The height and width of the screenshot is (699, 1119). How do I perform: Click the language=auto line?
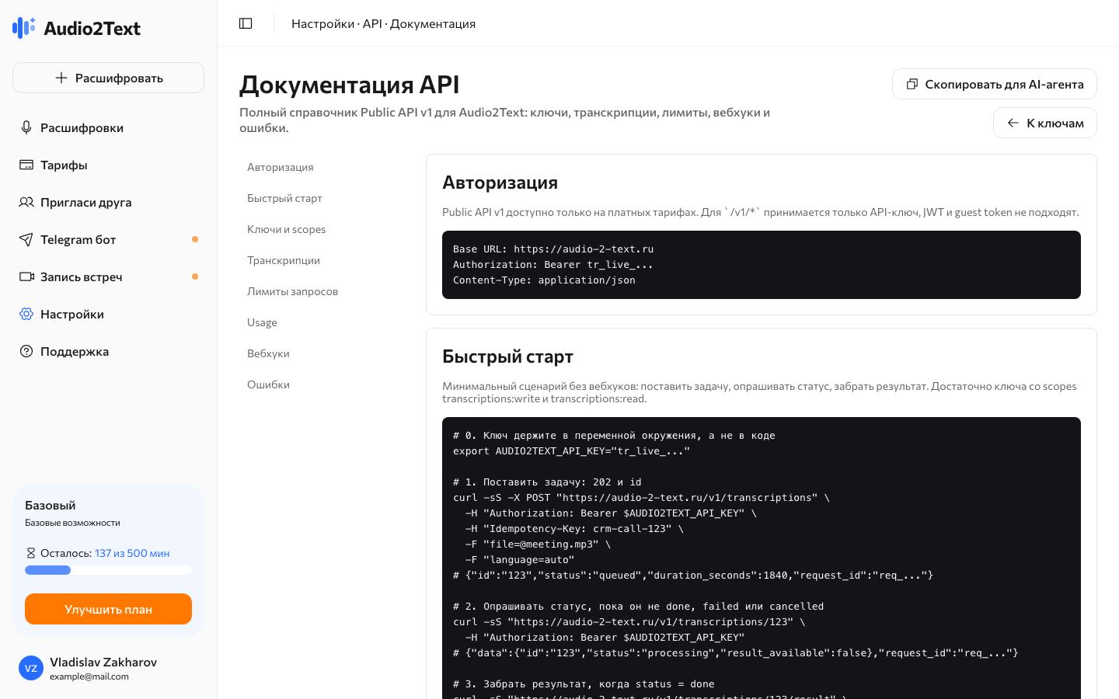tap(520, 560)
